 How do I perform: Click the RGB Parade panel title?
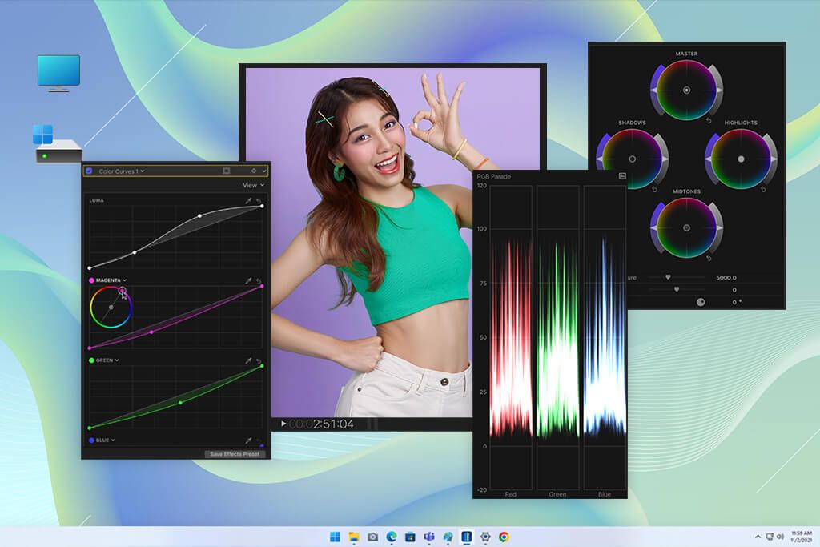click(x=494, y=175)
